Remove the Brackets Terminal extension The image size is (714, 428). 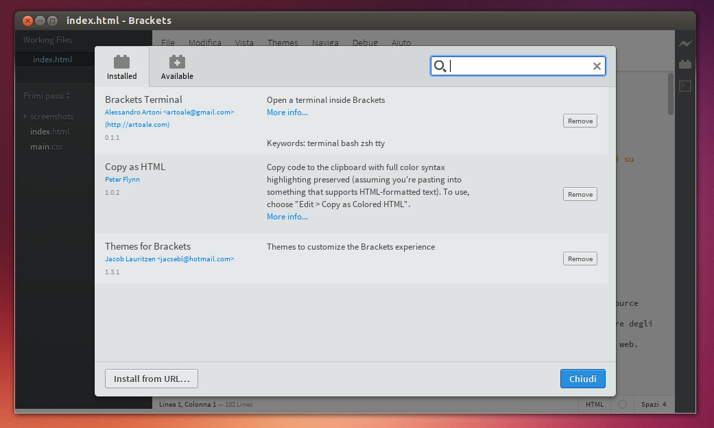(580, 121)
